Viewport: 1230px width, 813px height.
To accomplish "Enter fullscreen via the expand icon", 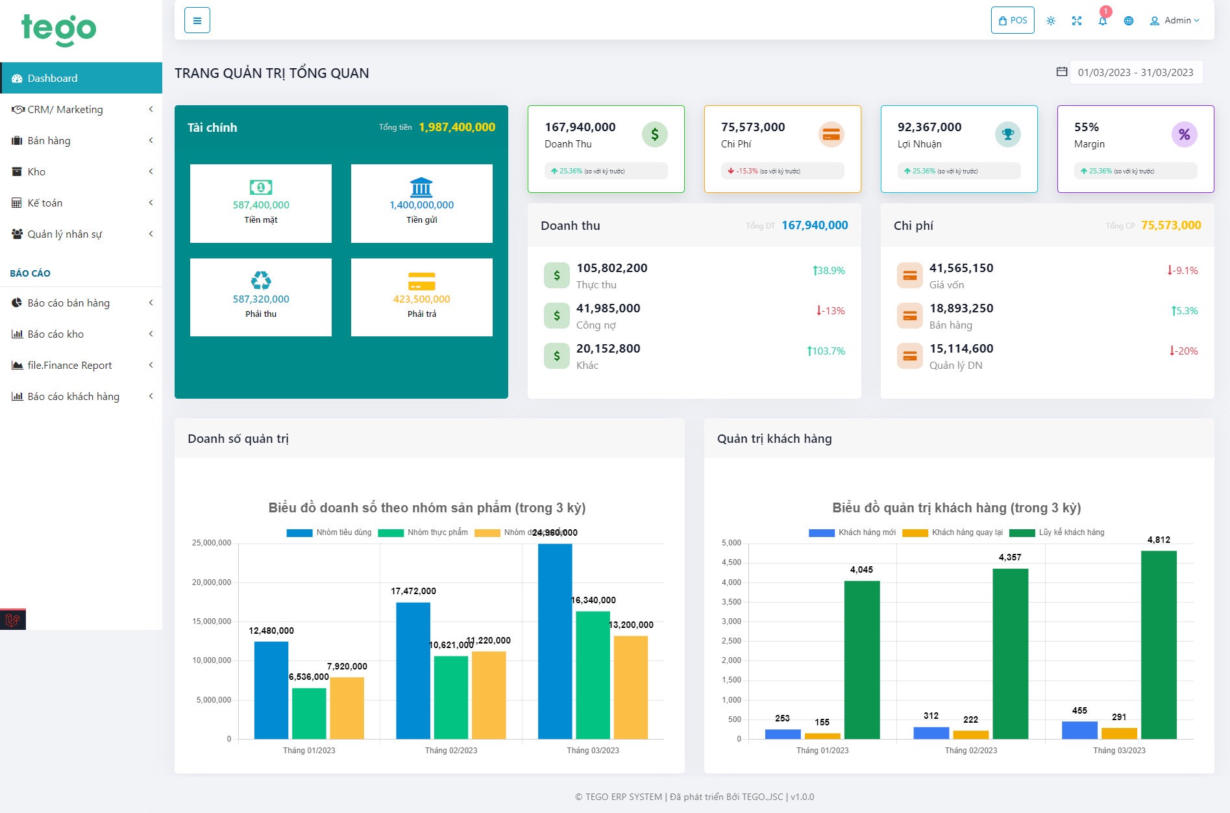I will point(1077,21).
